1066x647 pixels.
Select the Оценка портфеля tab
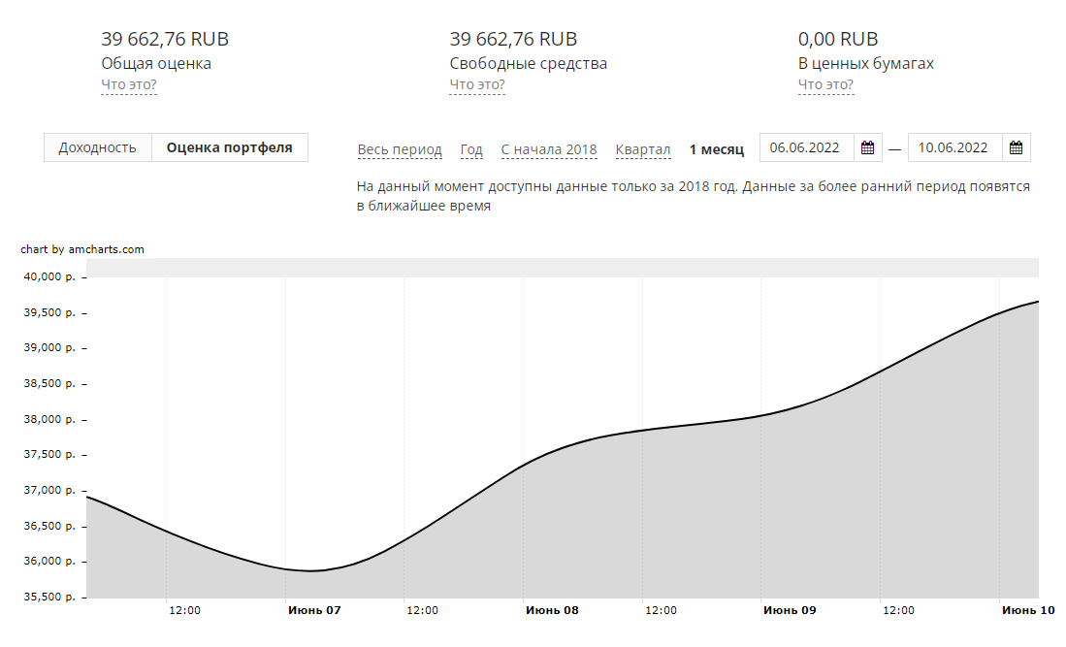[229, 148]
